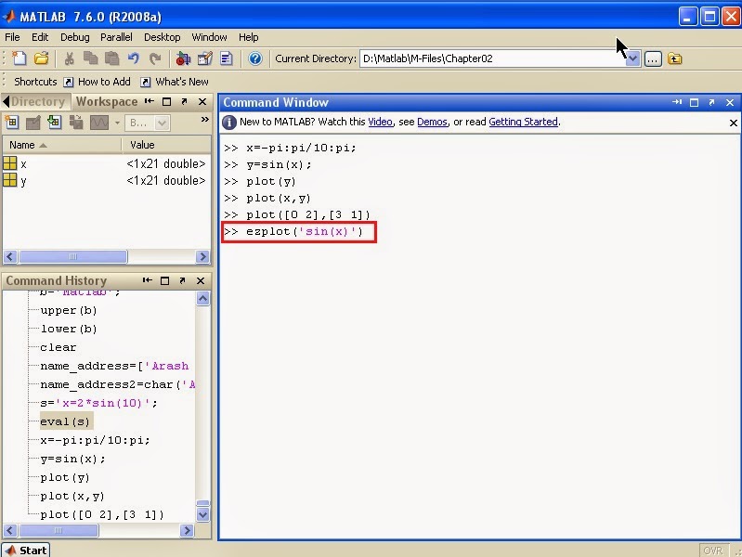The width and height of the screenshot is (742, 557).
Task: Open Simulink from the toolbar icon
Action: pos(183,58)
